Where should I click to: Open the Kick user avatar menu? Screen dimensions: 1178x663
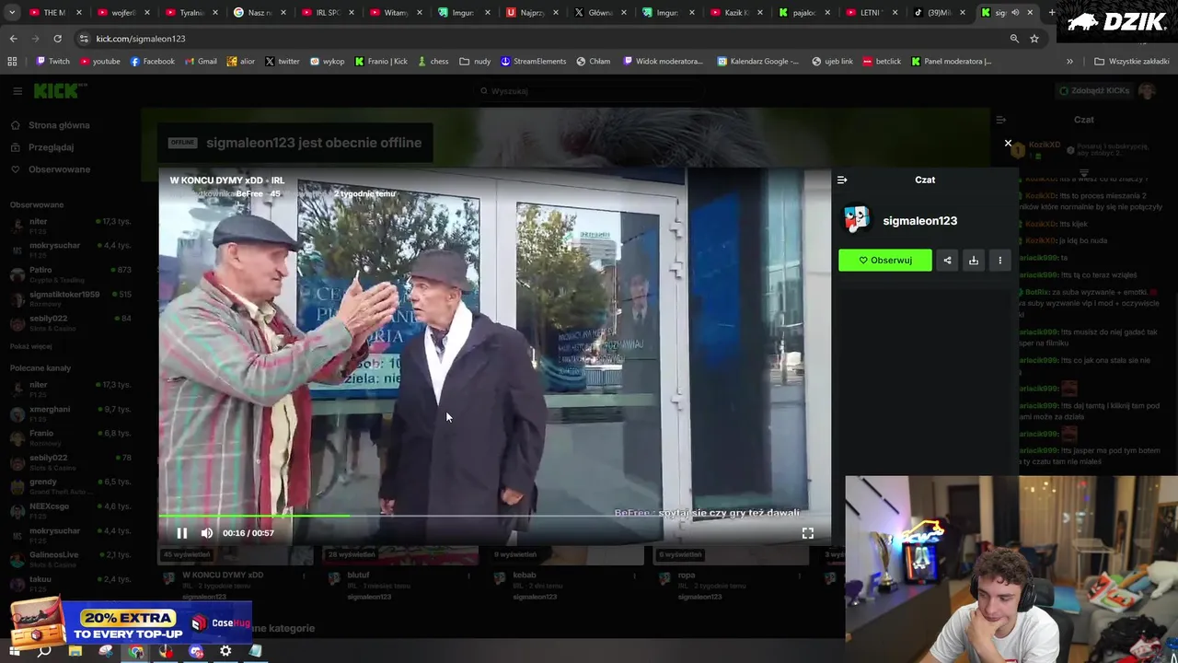click(1147, 91)
